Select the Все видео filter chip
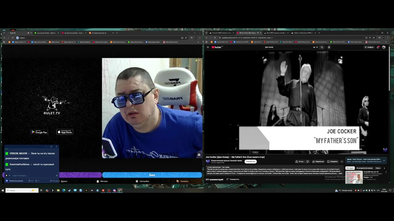 pos(350,168)
